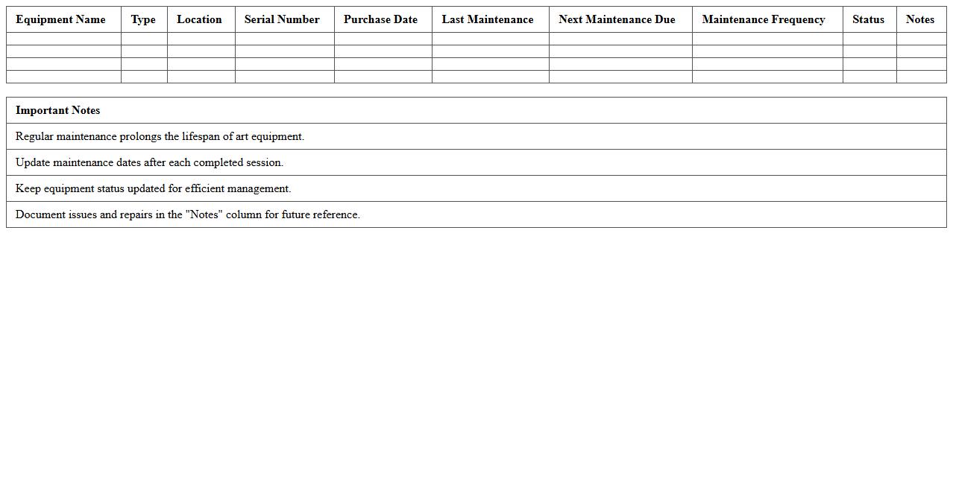Click the Status column header
This screenshot has height=484, width=953.
868,19
